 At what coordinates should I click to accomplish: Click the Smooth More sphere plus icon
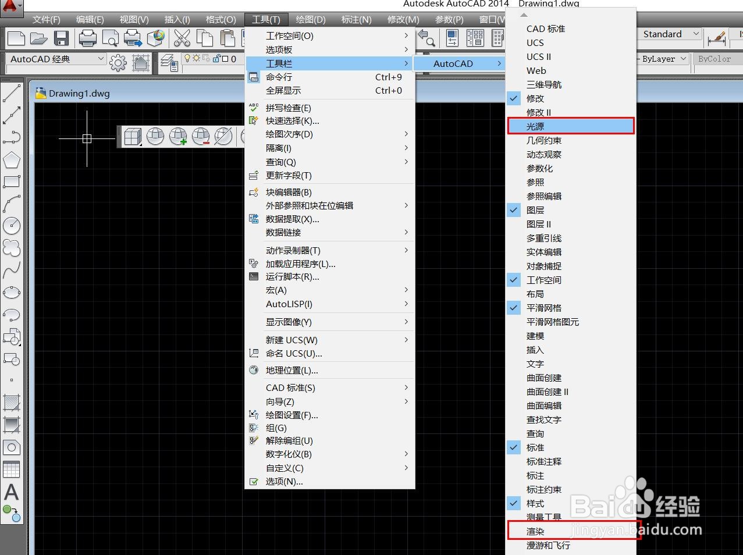coord(178,136)
